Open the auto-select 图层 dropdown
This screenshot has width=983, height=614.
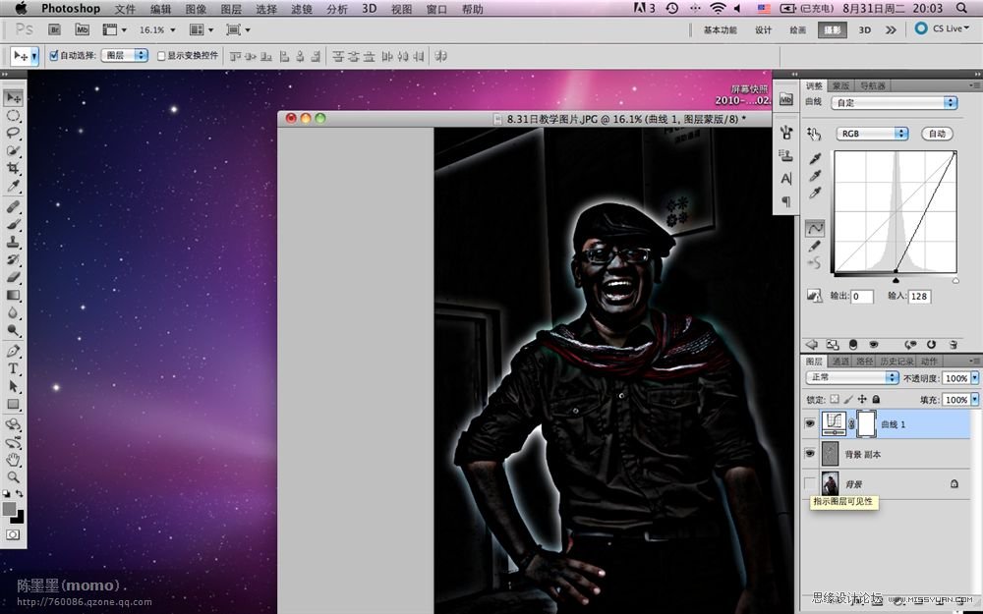click(x=124, y=56)
